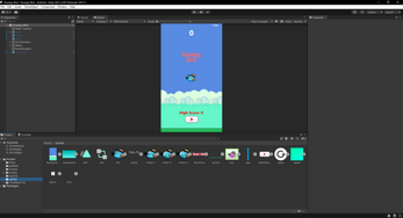The width and height of the screenshot is (403, 218).
Task: Select the sprites folder in Project tree
Action: (x=13, y=179)
